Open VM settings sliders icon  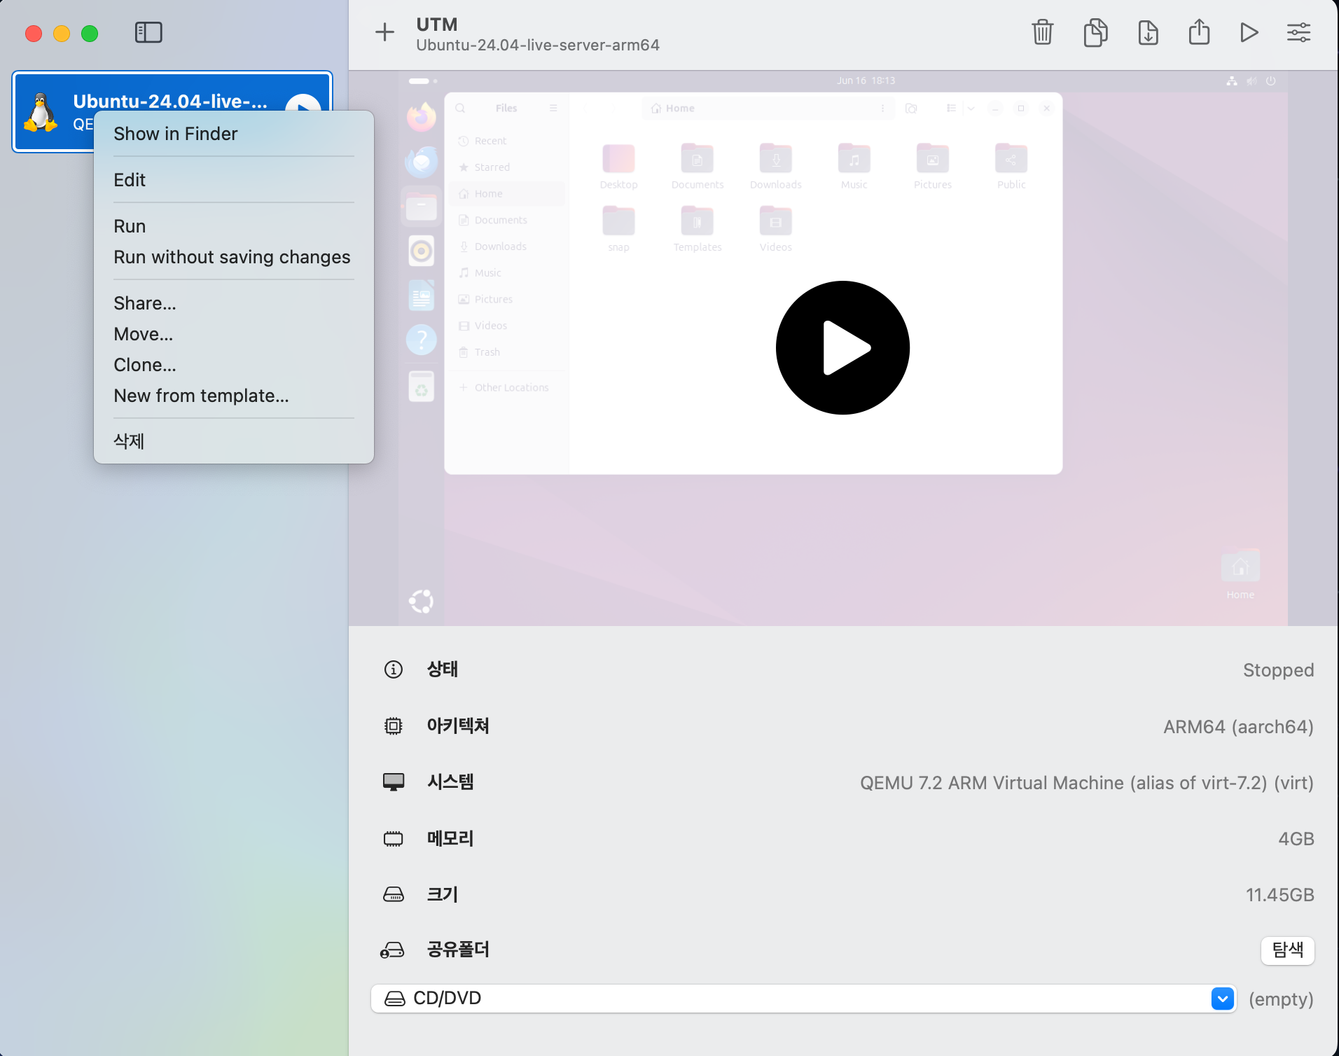[x=1299, y=32]
